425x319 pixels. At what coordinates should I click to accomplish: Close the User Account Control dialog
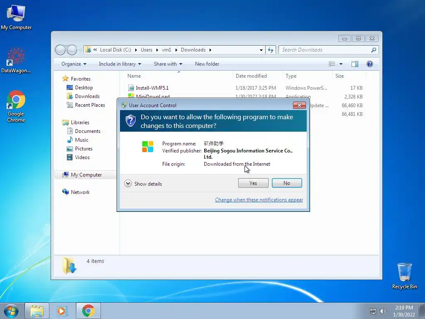[299, 105]
